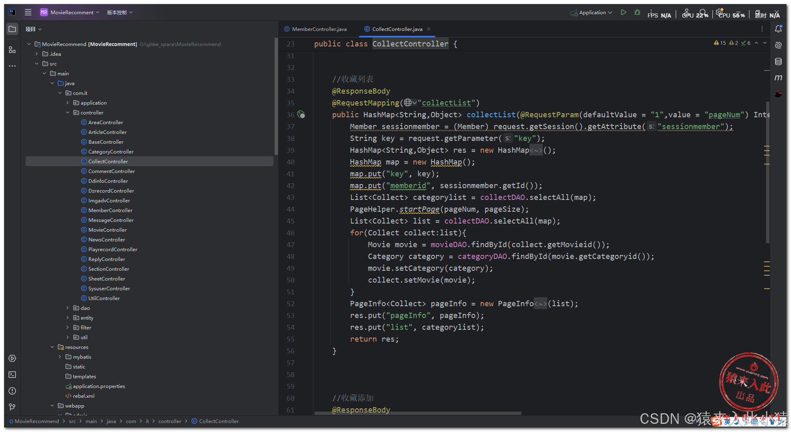
Task: Select AreaController in the project tree
Action: [106, 122]
